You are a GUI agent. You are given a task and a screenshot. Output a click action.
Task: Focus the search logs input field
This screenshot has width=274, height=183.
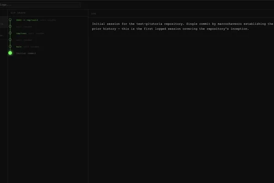pyautogui.click(x=40, y=5)
